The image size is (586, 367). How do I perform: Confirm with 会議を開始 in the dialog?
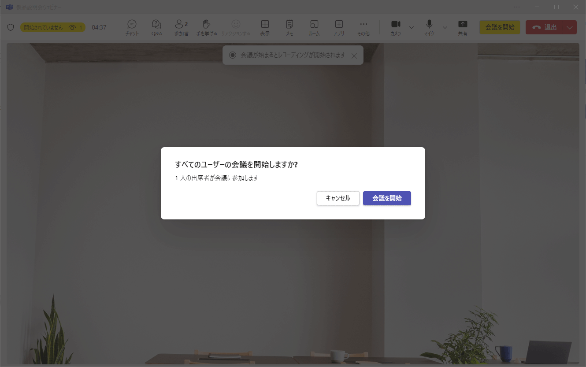[386, 198]
